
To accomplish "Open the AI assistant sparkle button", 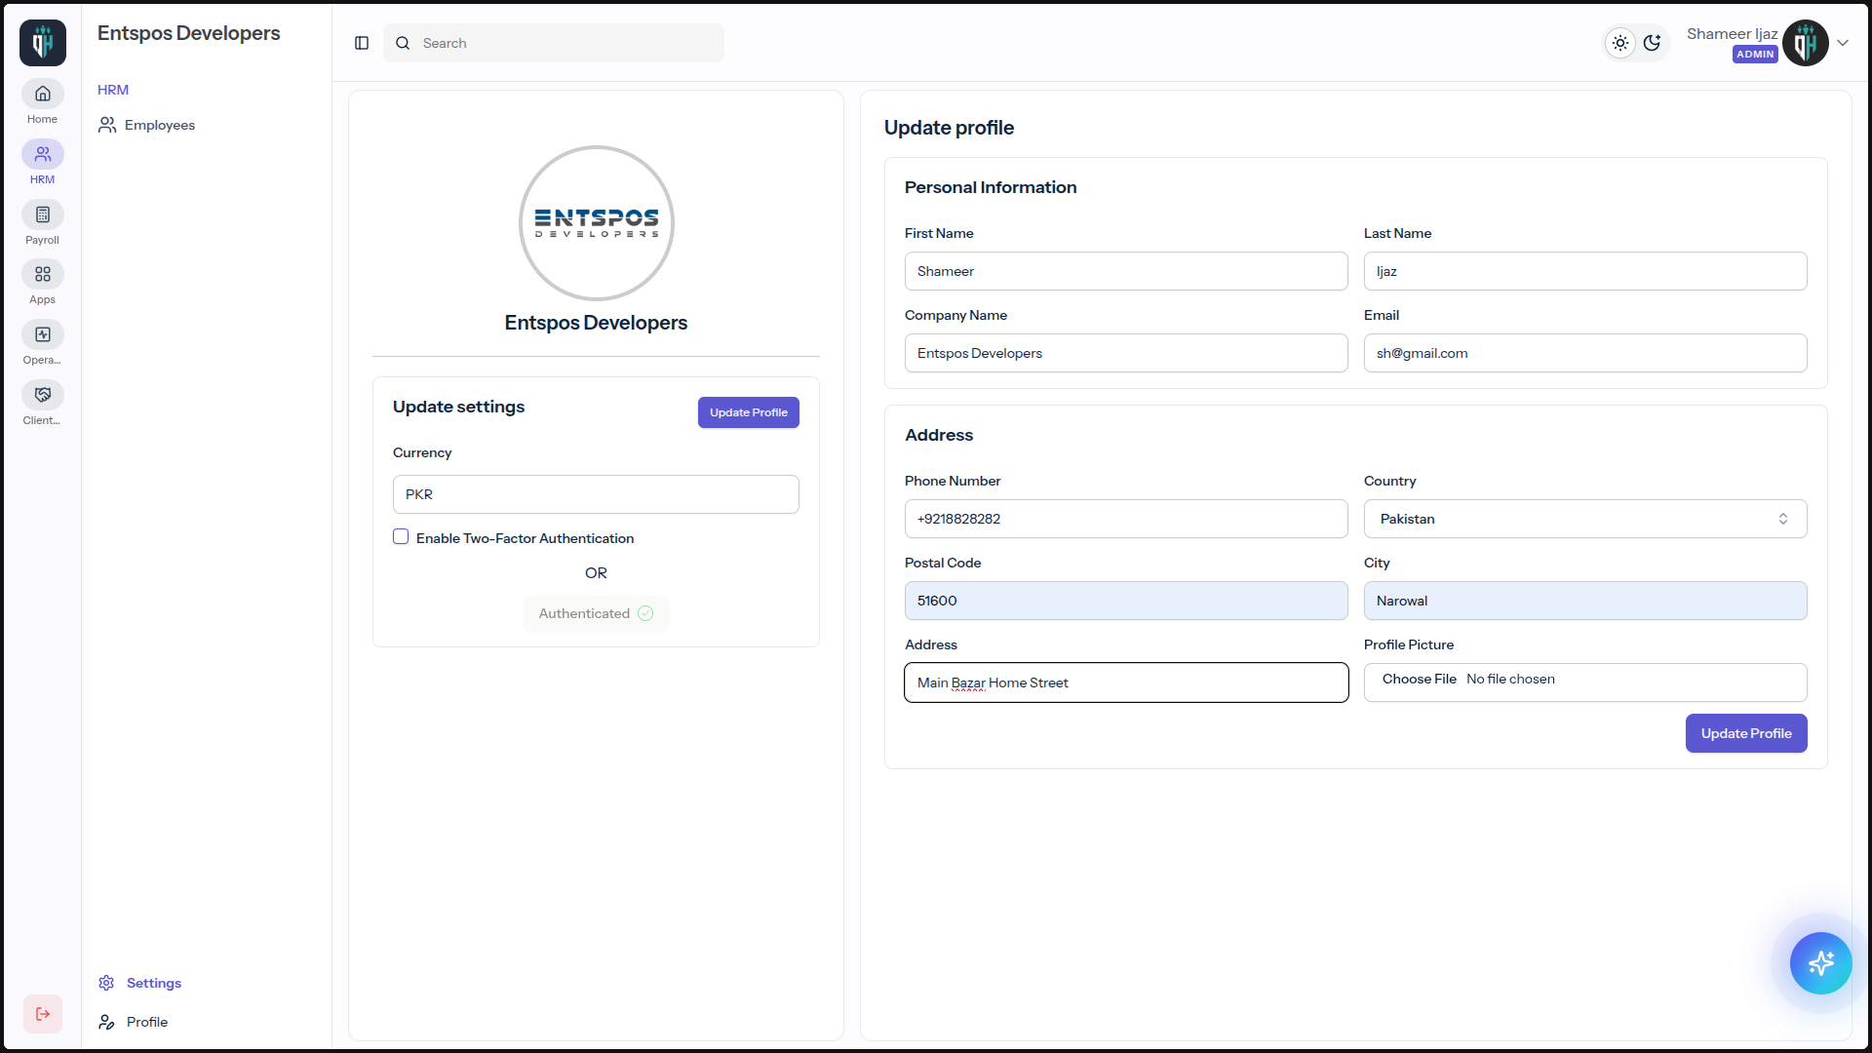I will [x=1821, y=963].
